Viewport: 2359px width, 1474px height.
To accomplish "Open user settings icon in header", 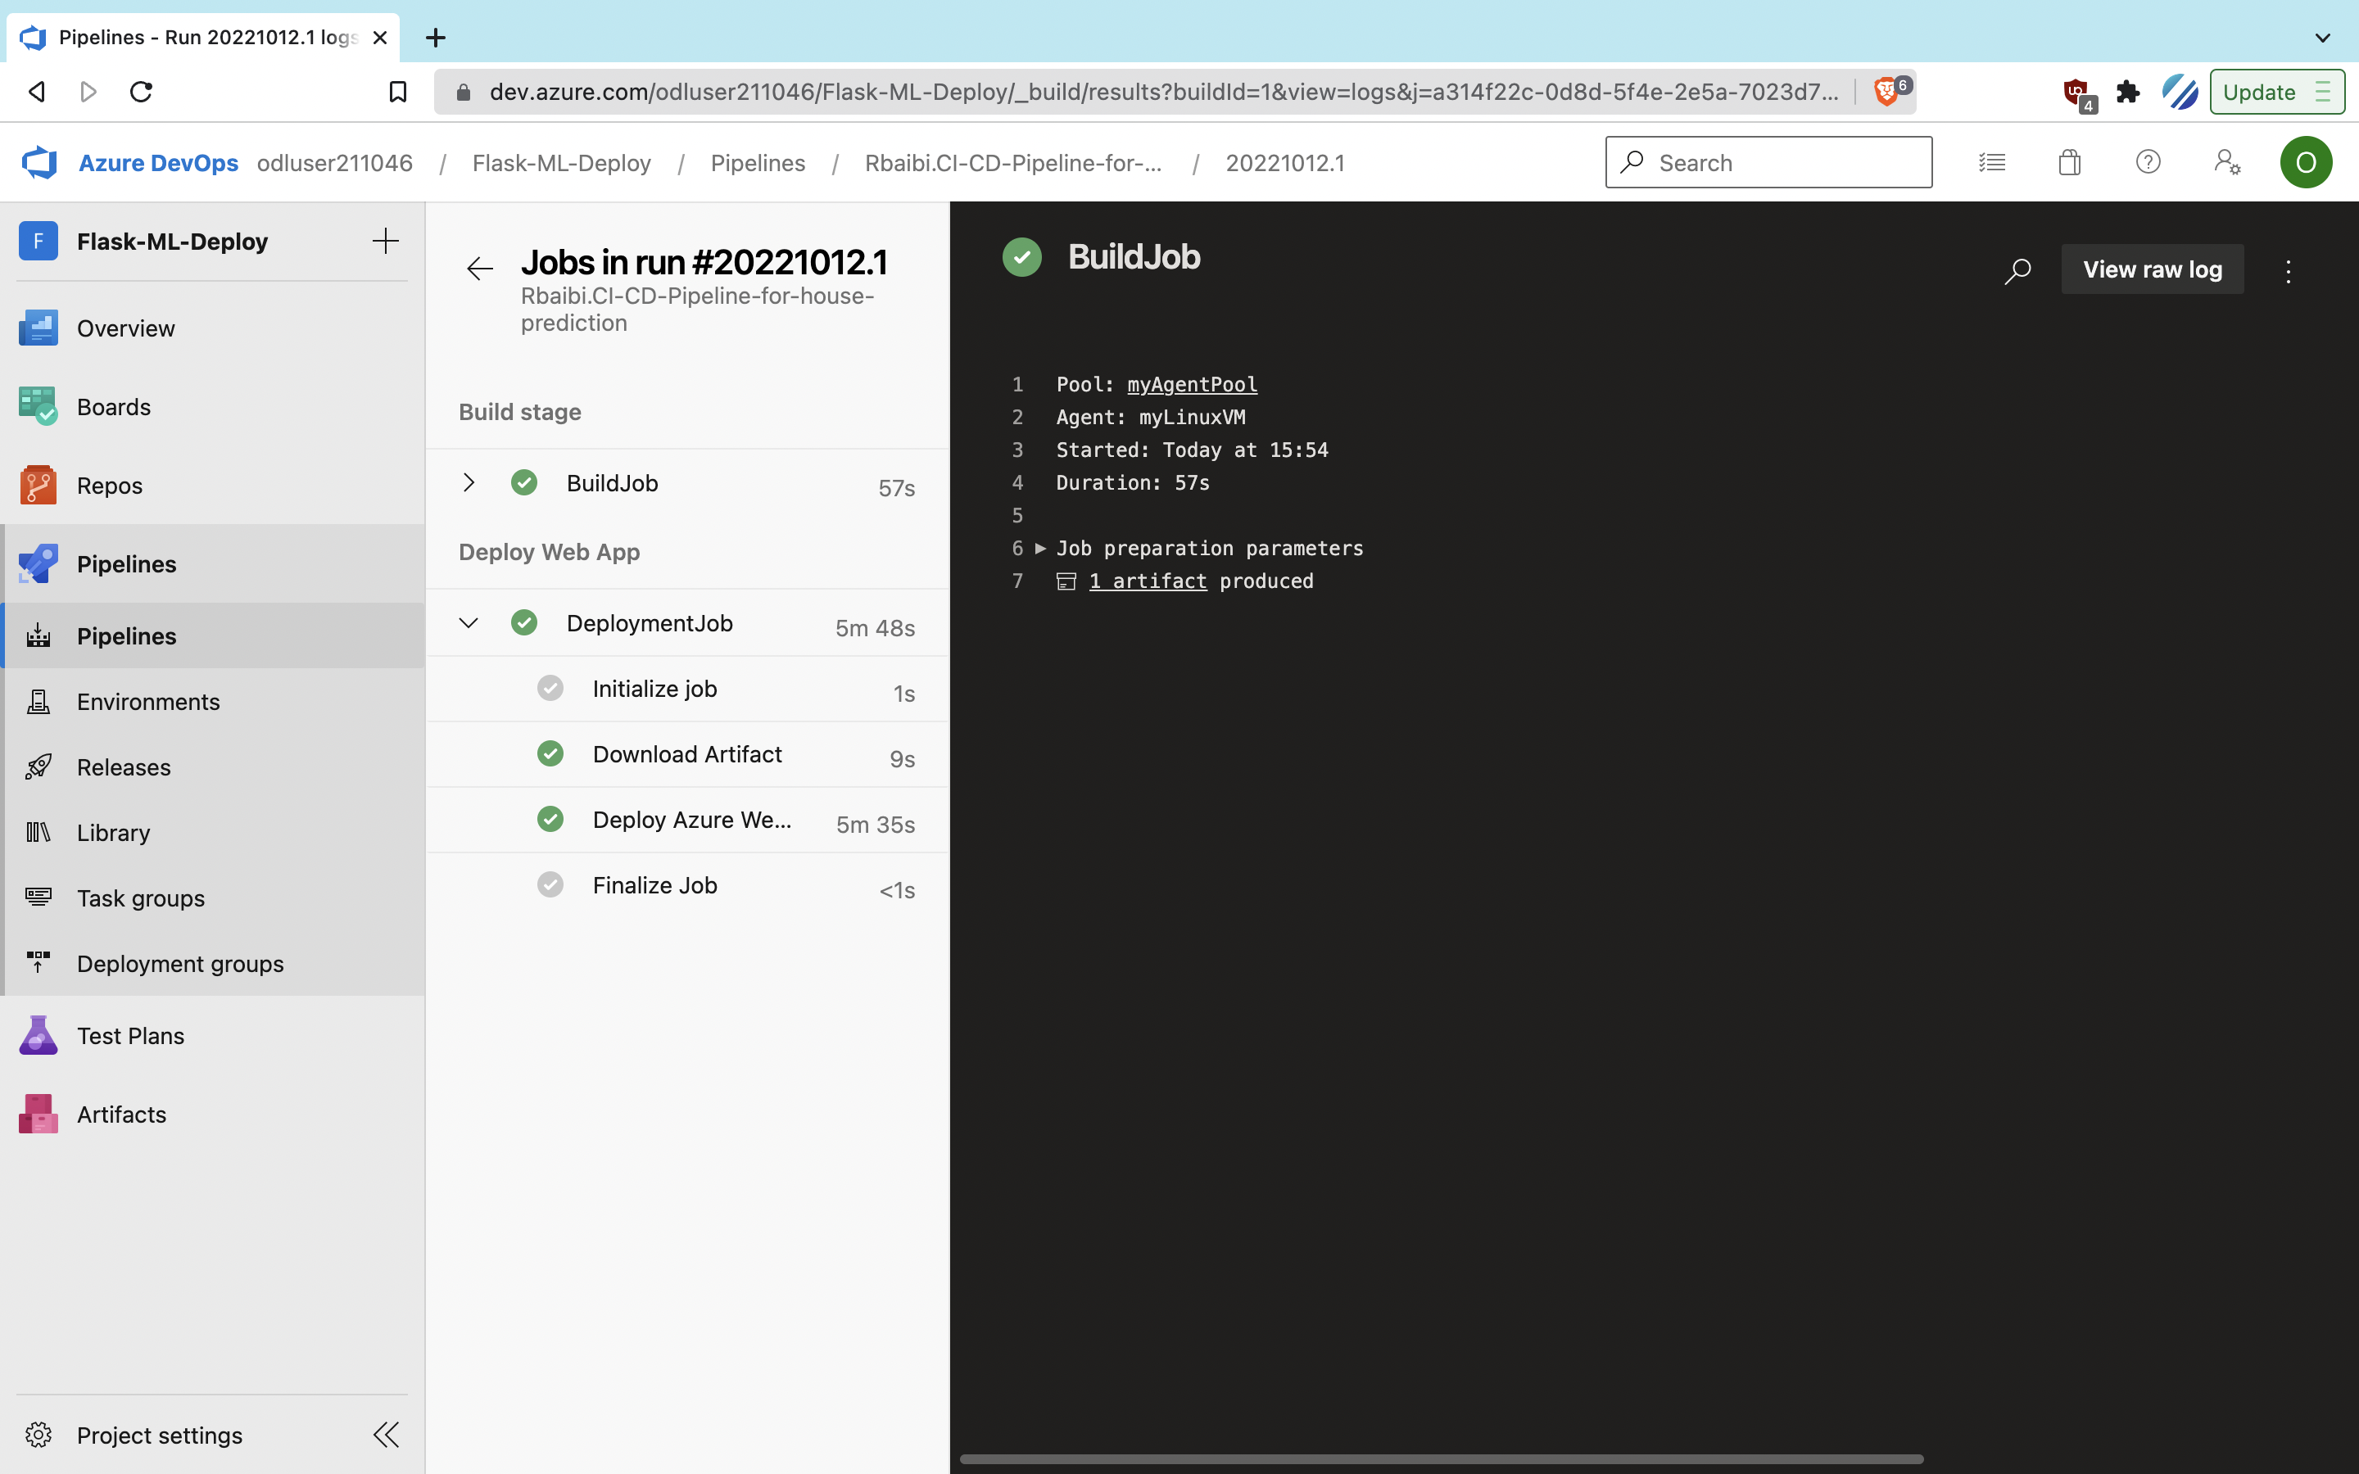I will click(2226, 162).
